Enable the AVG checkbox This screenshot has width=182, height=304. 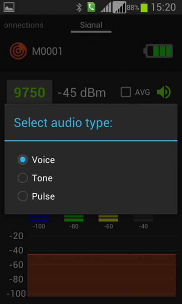(126, 92)
